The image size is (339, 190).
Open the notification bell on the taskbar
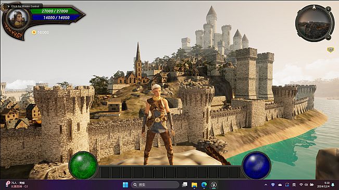[x=333, y=185]
